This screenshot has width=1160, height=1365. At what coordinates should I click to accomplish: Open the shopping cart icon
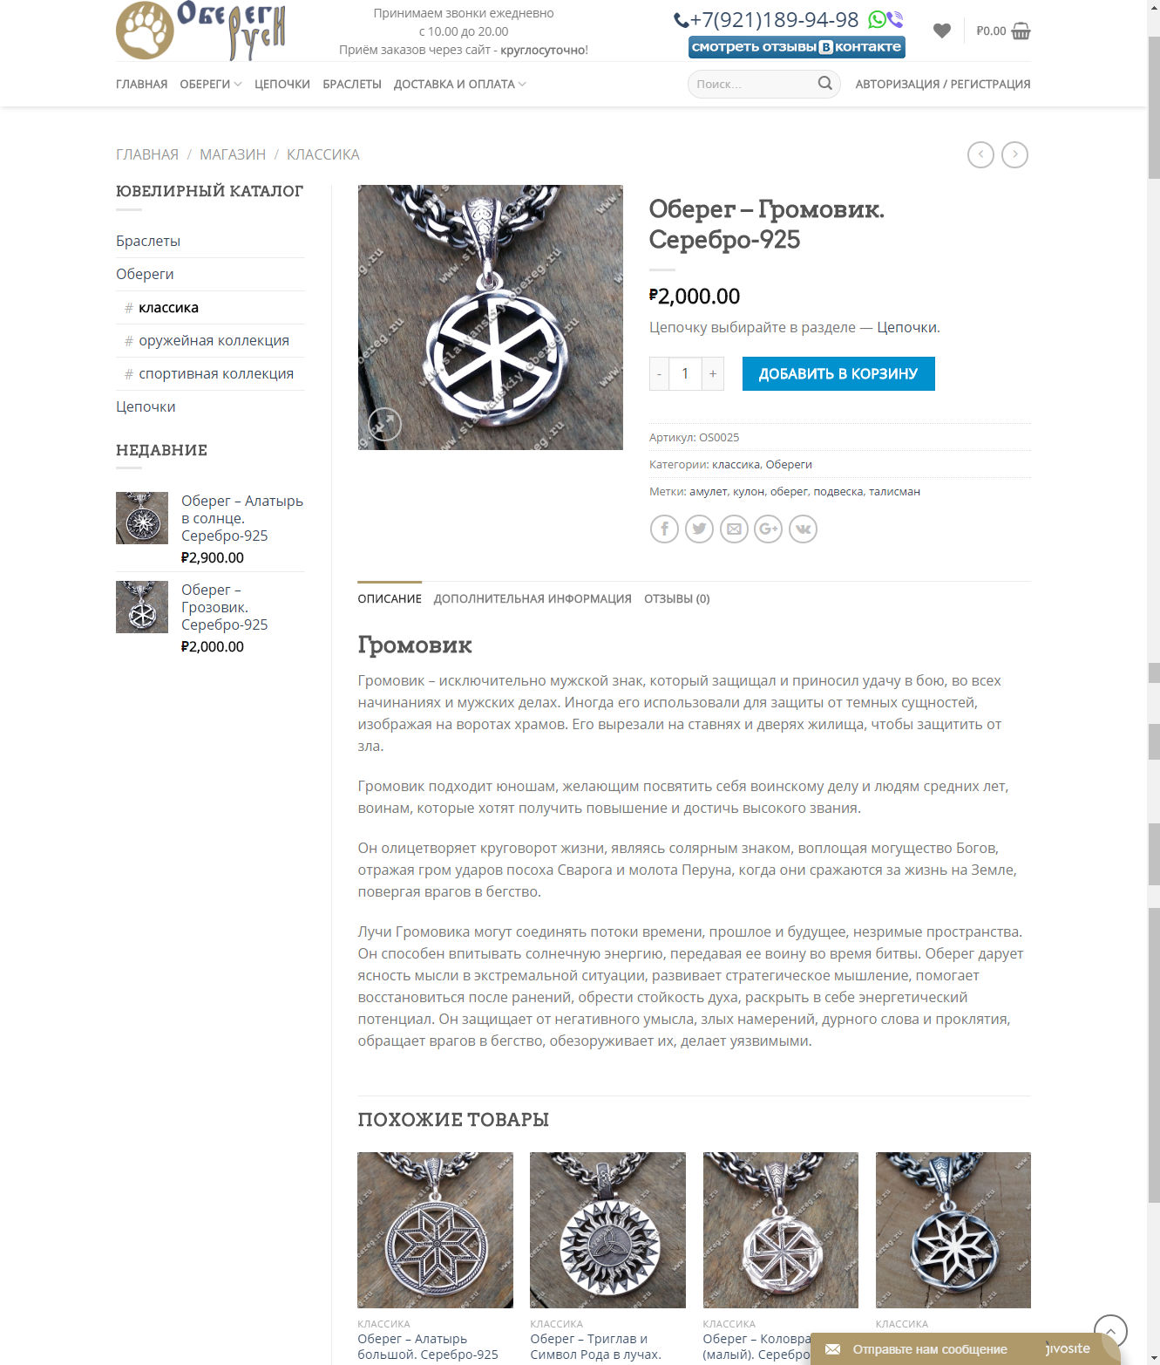pyautogui.click(x=1021, y=31)
